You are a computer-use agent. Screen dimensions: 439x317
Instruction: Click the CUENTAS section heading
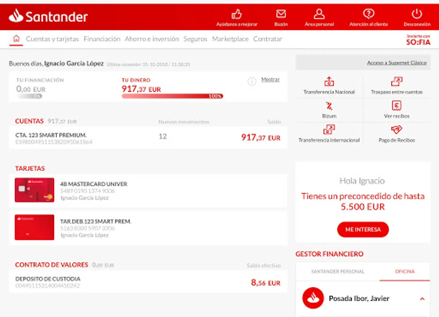29,121
